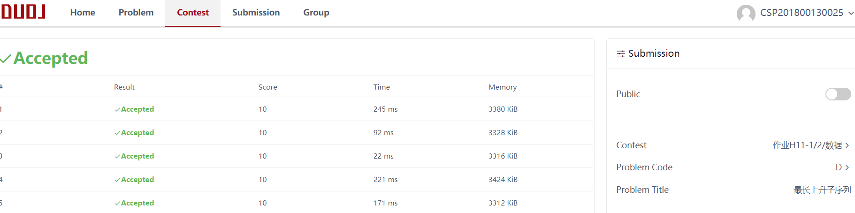This screenshot has width=855, height=213.
Task: Toggle the Public submission switch
Action: 838,94
